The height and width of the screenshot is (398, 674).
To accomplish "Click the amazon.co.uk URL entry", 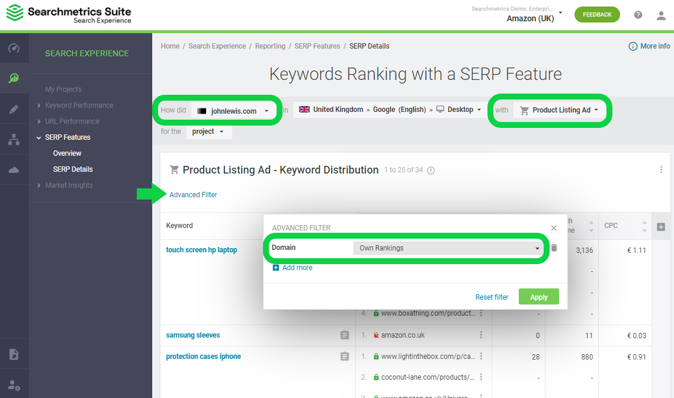I will (403, 335).
